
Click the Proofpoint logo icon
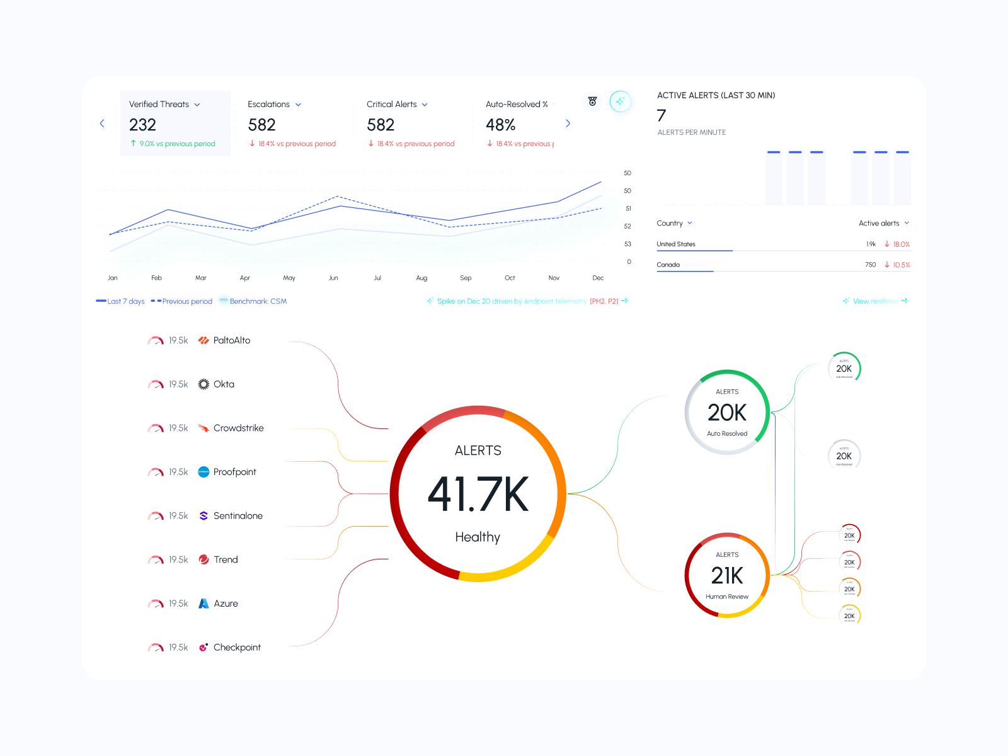203,472
